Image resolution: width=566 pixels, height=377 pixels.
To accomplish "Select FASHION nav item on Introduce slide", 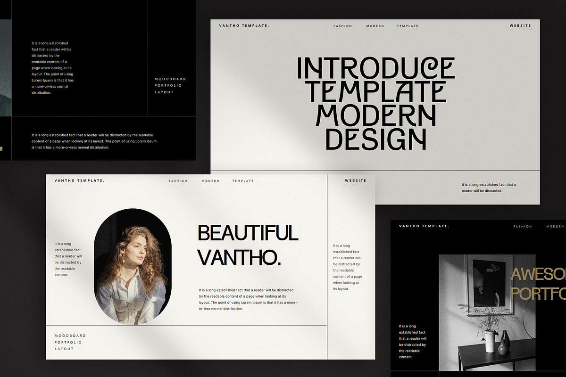I will pyautogui.click(x=342, y=26).
